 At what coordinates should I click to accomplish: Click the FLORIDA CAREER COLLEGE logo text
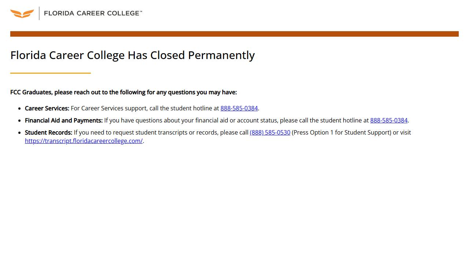(x=92, y=13)
